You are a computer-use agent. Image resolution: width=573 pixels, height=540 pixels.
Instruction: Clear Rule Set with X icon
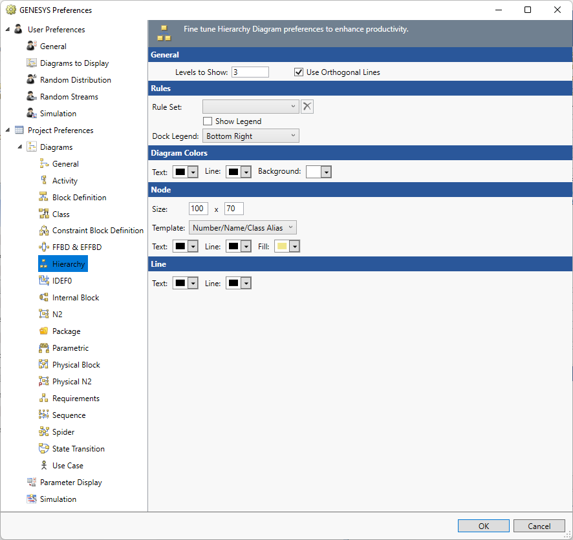coord(307,107)
